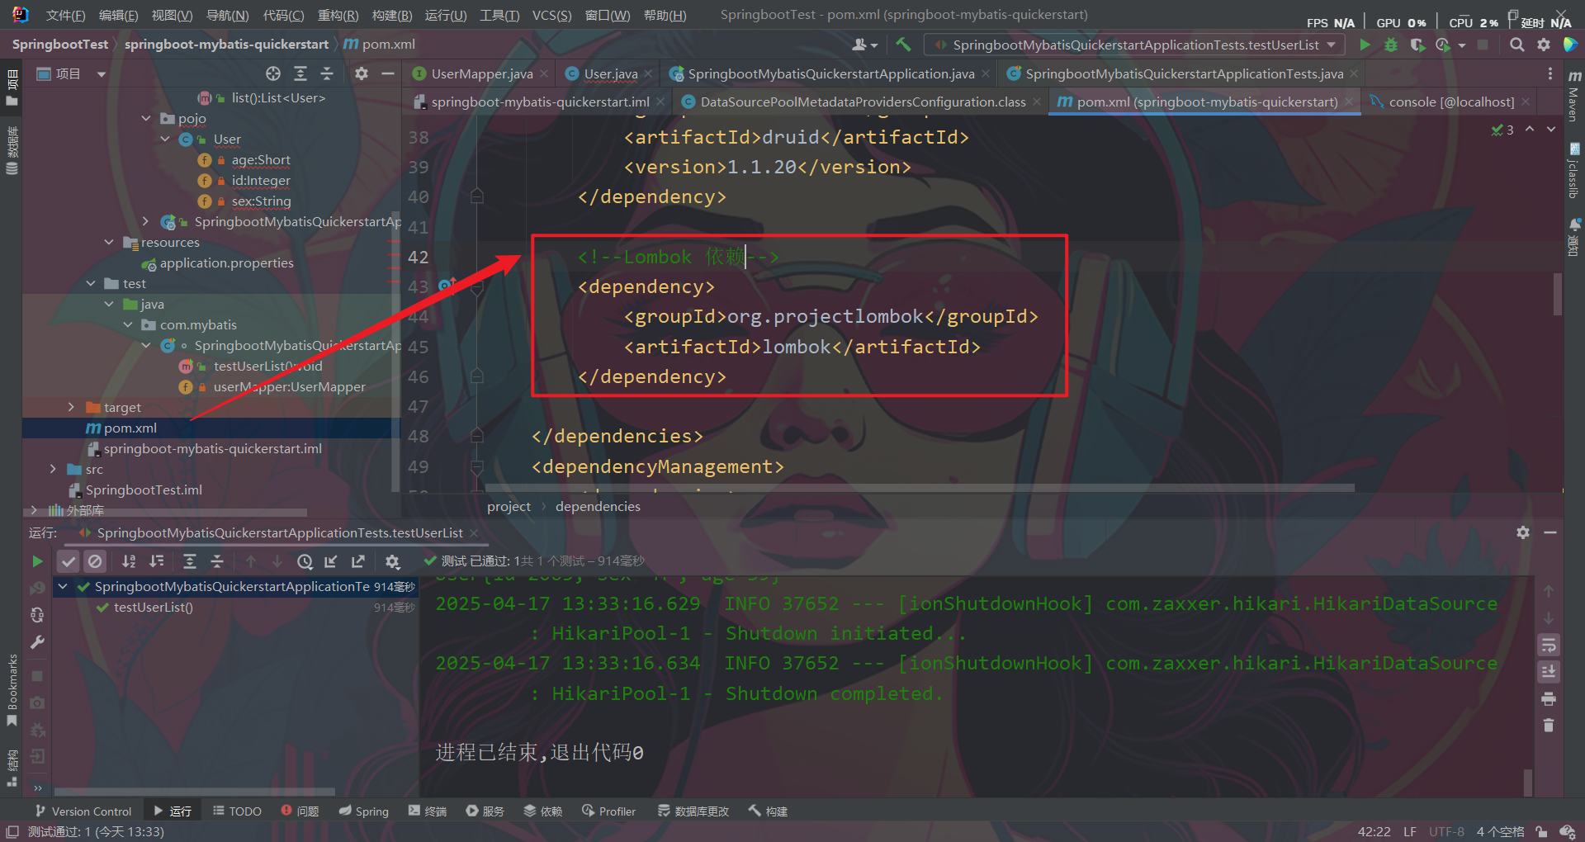Image resolution: width=1585 pixels, height=842 pixels.
Task: Switch to UserMapper.java tab
Action: pyautogui.click(x=482, y=73)
